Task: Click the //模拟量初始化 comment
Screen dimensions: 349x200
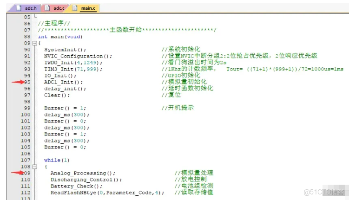Action: [184, 82]
